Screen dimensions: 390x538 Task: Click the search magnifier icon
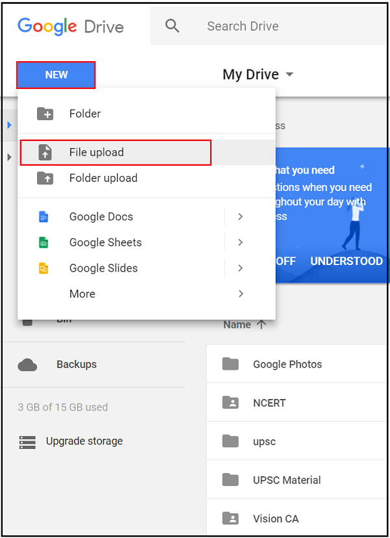tap(172, 26)
